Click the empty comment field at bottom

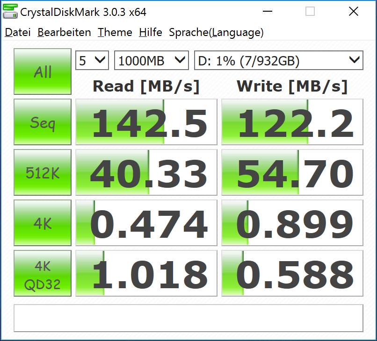(x=188, y=318)
